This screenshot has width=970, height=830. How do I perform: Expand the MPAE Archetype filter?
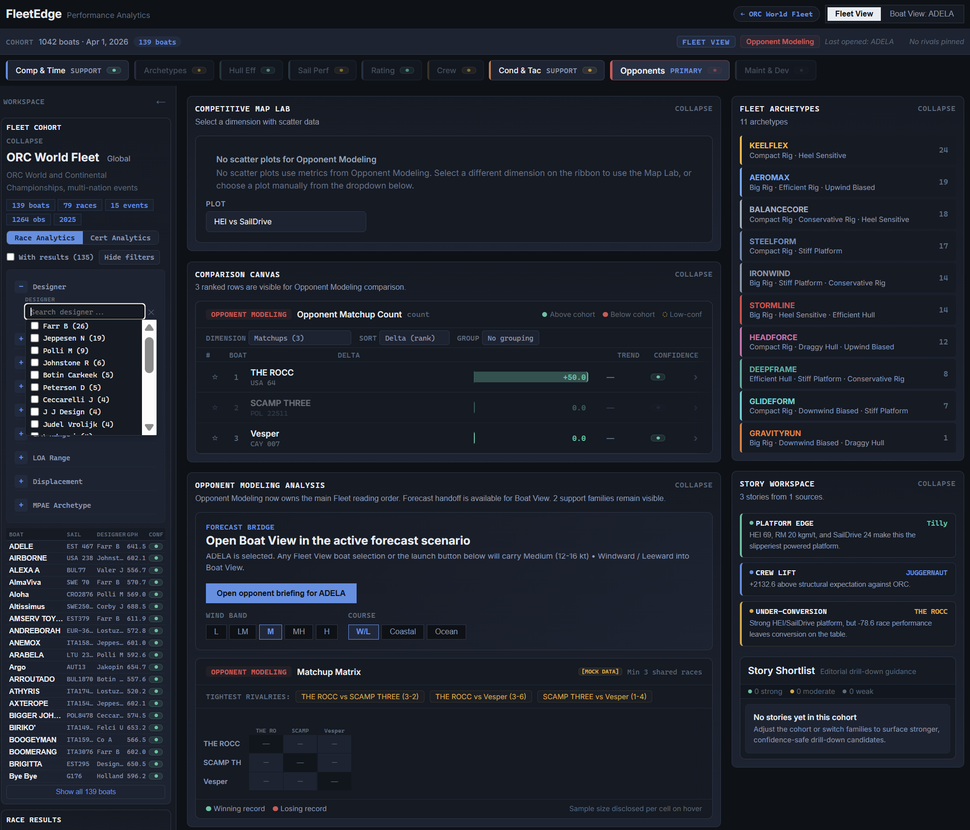point(21,505)
